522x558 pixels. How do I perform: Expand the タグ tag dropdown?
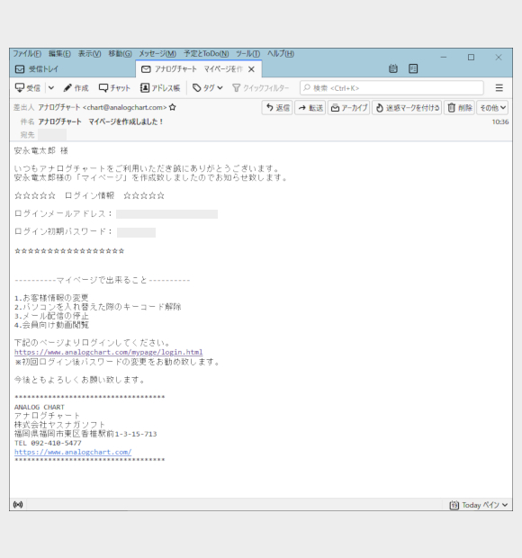pos(208,88)
